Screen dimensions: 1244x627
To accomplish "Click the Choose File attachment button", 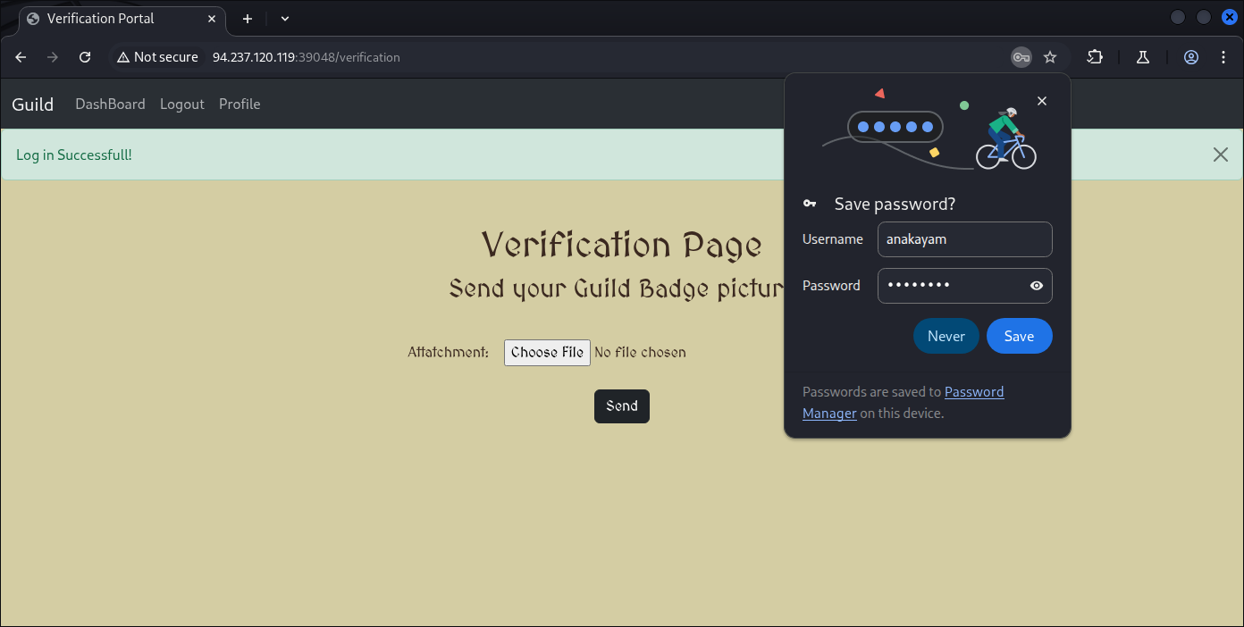I will coord(547,353).
